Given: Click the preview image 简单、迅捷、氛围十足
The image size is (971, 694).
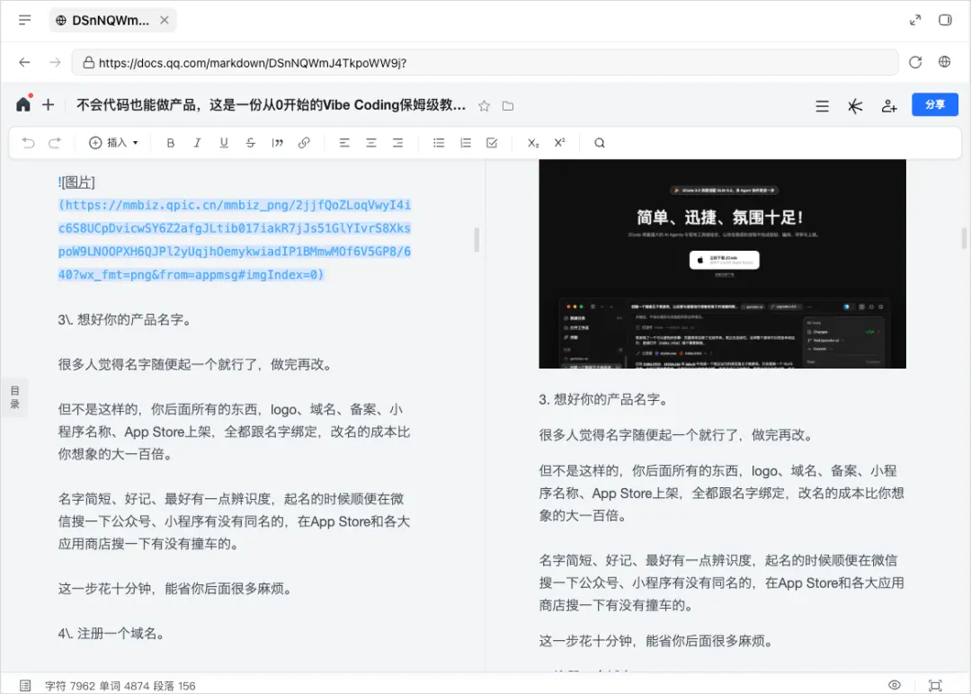Looking at the screenshot, I should click(x=722, y=263).
